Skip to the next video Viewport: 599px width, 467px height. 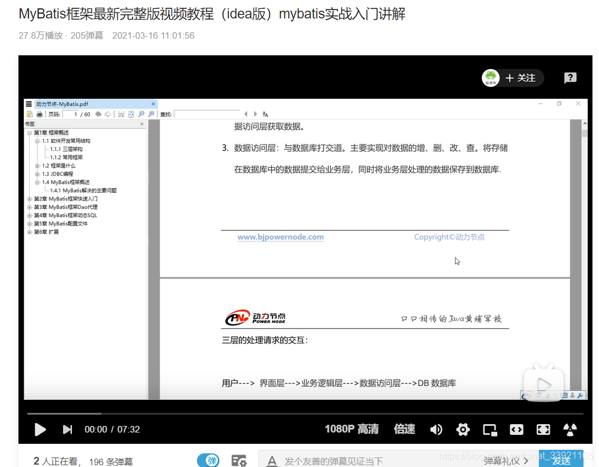point(67,430)
